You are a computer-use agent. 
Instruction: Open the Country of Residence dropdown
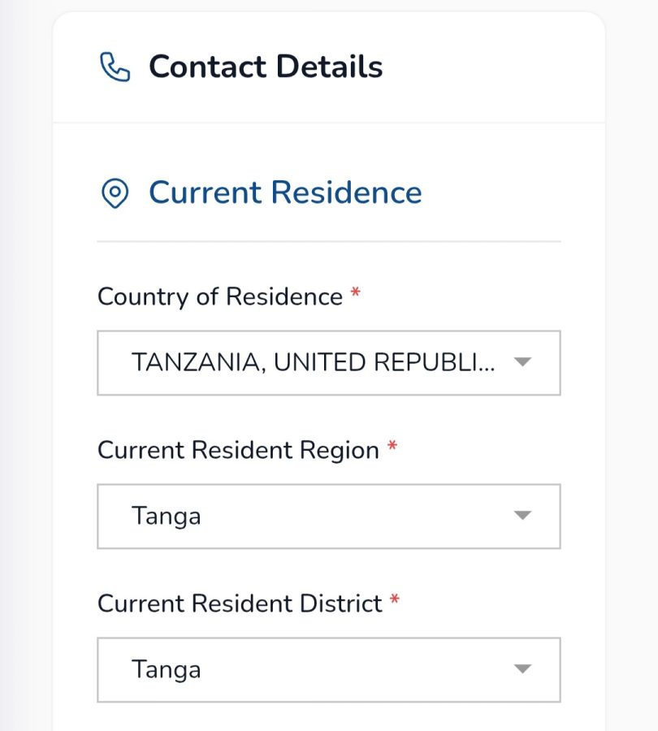pos(328,363)
